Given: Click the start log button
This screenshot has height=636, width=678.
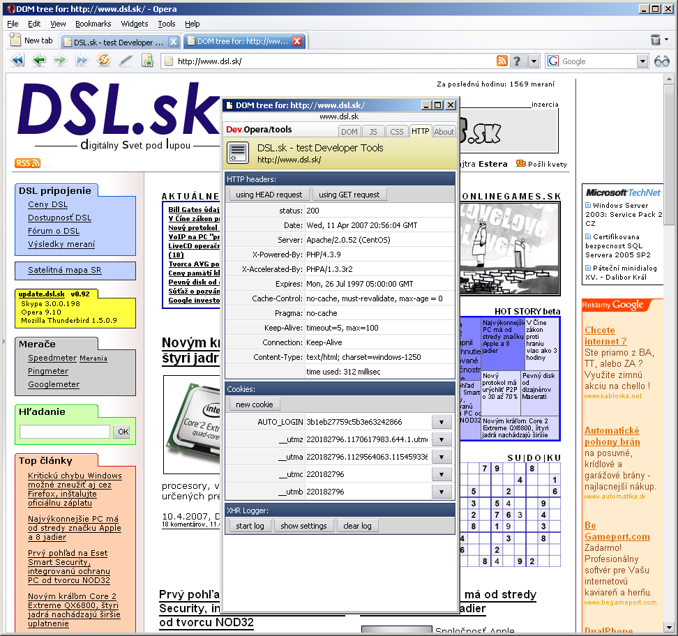Looking at the screenshot, I should [250, 526].
